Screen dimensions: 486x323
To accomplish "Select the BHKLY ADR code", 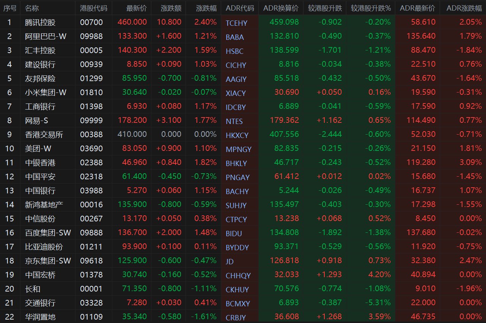I will point(236,164).
